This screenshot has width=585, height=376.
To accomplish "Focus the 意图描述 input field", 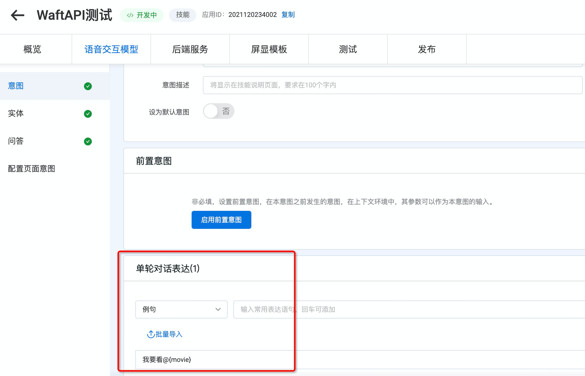I will [392, 85].
